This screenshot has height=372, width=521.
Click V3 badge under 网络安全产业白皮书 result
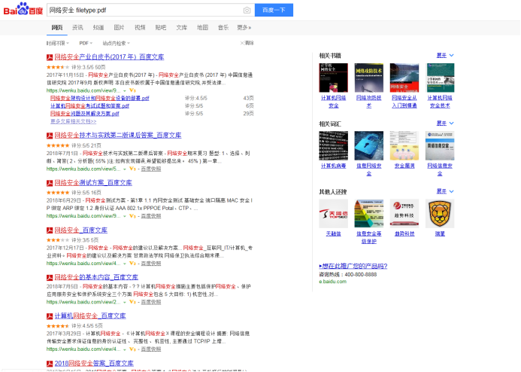click(x=132, y=90)
